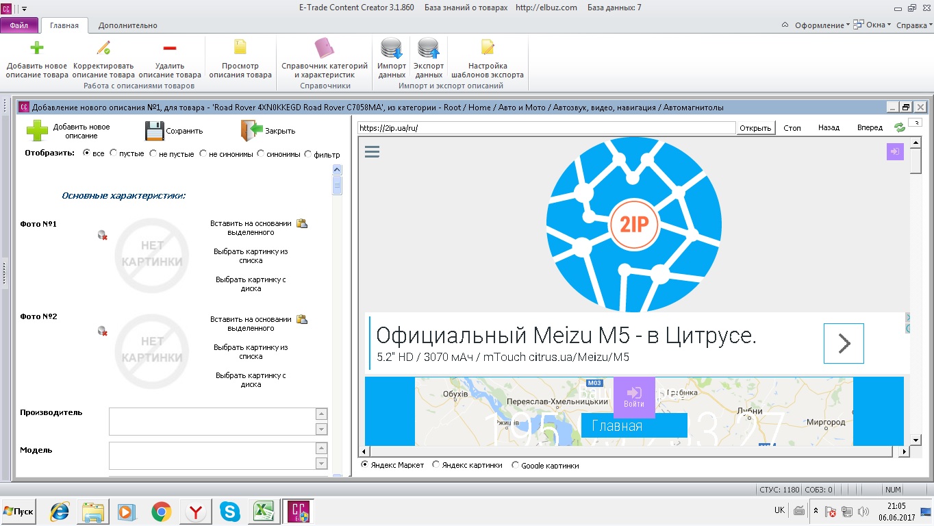Click Назад in browser toolbar
Screen dimensions: 934x526
pyautogui.click(x=829, y=128)
